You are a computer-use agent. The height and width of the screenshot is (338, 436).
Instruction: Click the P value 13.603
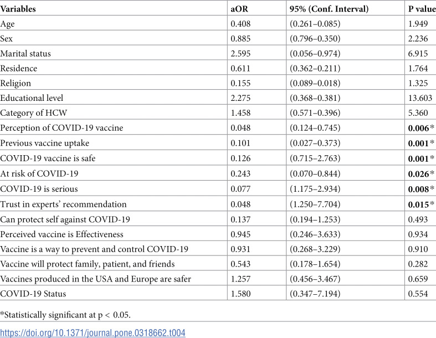tap(420, 98)
